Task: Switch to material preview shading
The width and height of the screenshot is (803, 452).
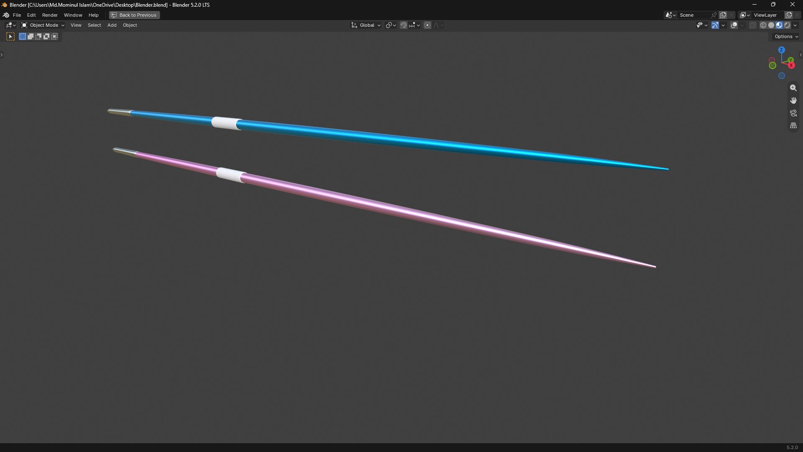Action: coord(779,25)
